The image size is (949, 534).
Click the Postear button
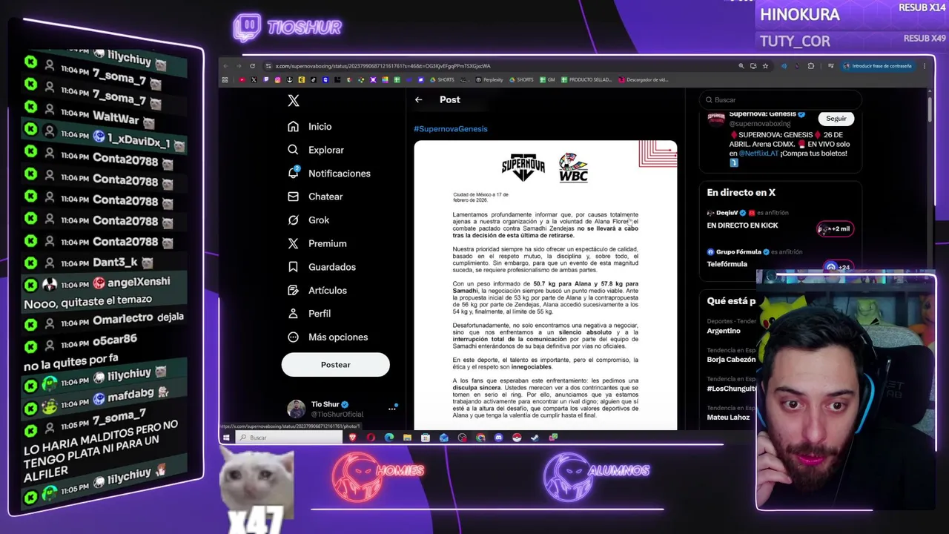click(335, 365)
